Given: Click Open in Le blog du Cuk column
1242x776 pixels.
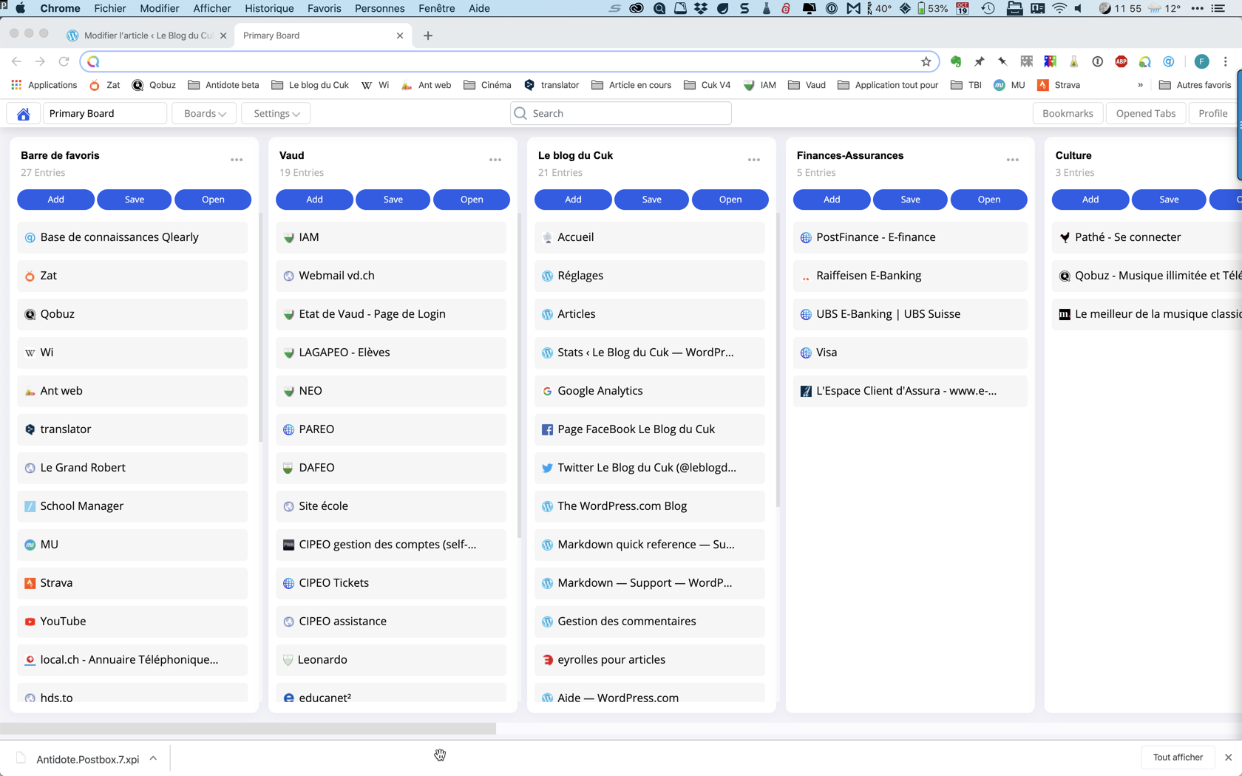Looking at the screenshot, I should tap(730, 200).
